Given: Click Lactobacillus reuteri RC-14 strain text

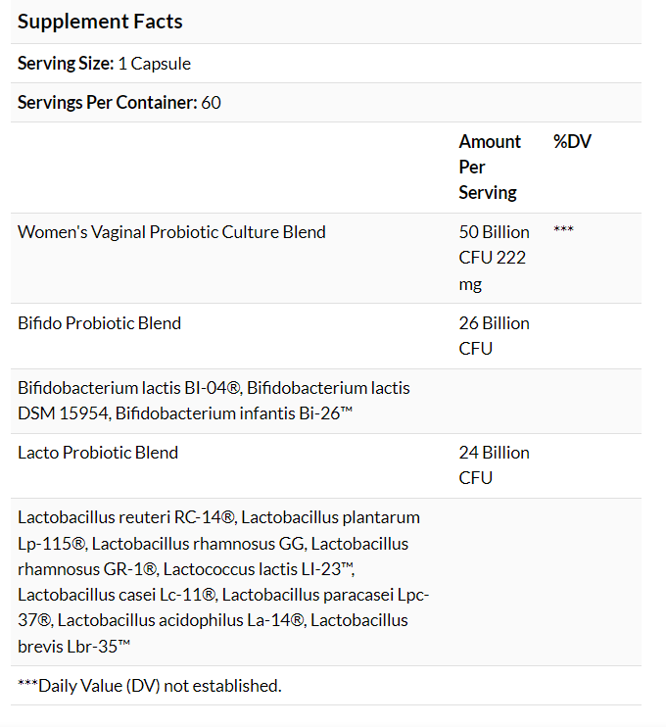Looking at the screenshot, I should [x=126, y=517].
